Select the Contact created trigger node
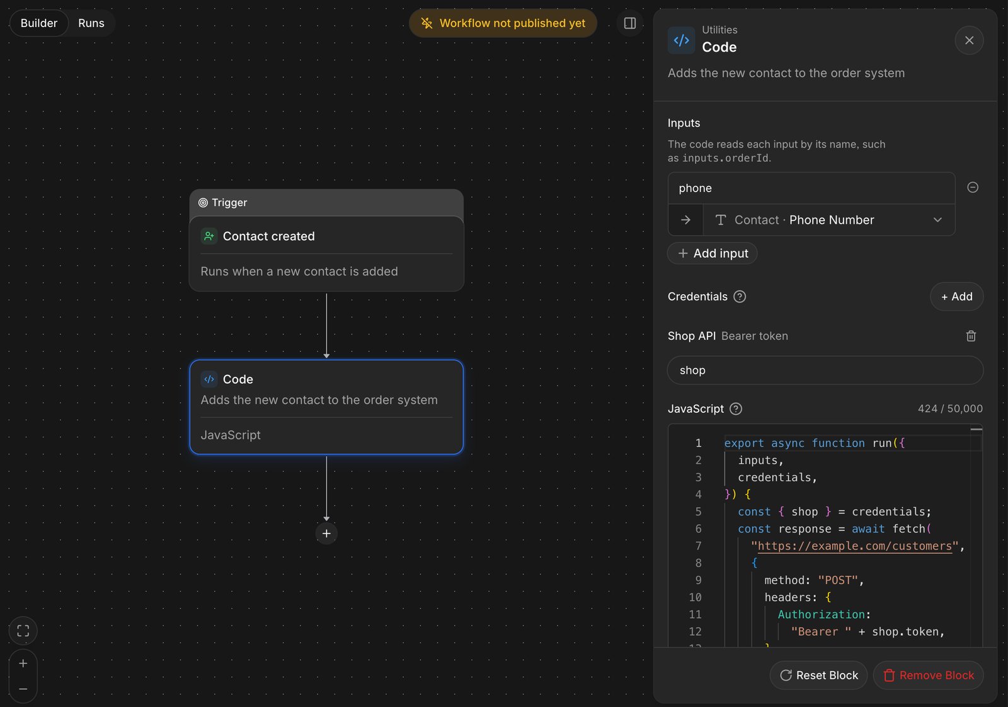 click(326, 254)
